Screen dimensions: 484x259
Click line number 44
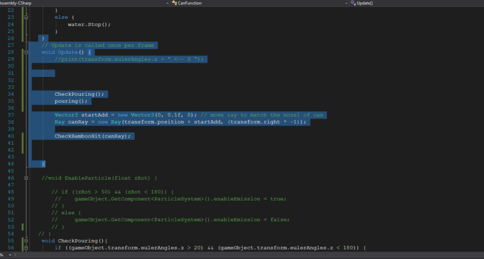11,164
